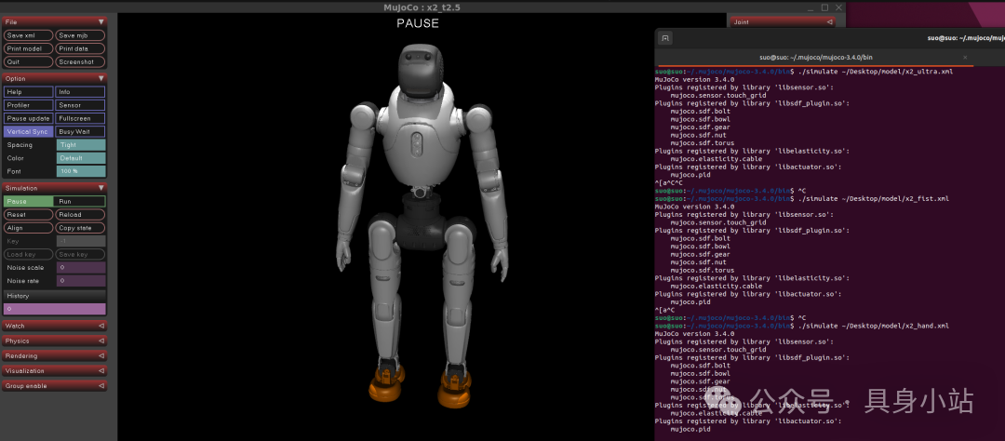1005x441 pixels.
Task: Click the x2_fist.xml simulate command line
Action: 802,199
